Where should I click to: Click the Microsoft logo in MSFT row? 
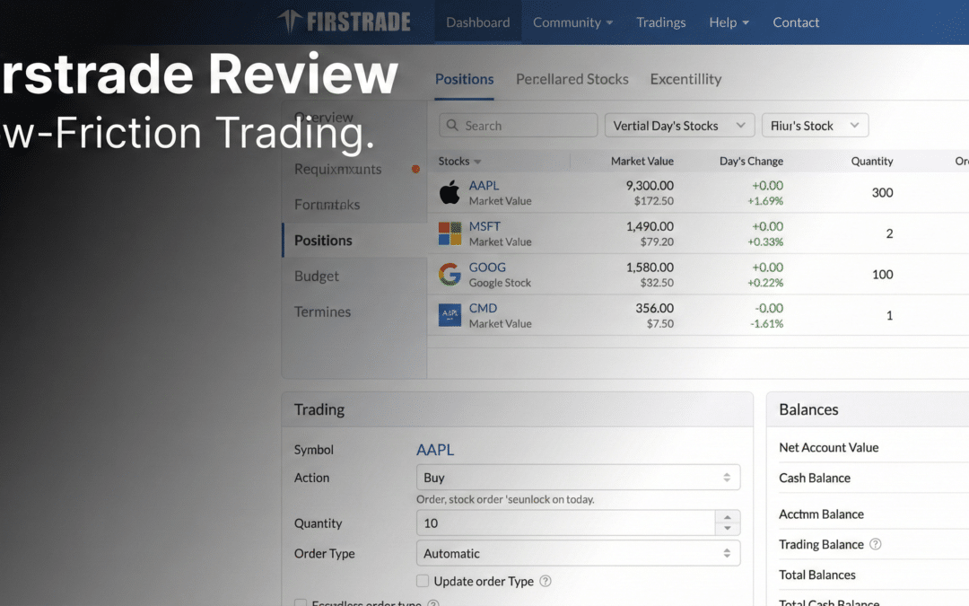450,233
